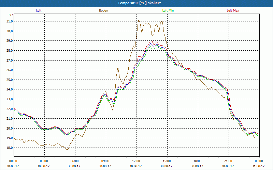Click the 12:00 time axis label
This screenshot has width=273, height=170.
point(135,161)
